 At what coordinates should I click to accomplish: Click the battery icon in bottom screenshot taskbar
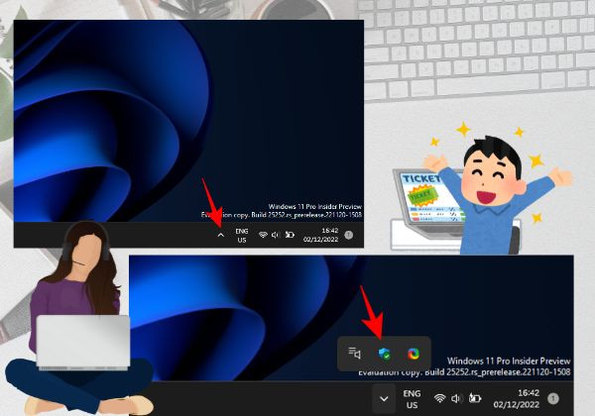coord(475,398)
